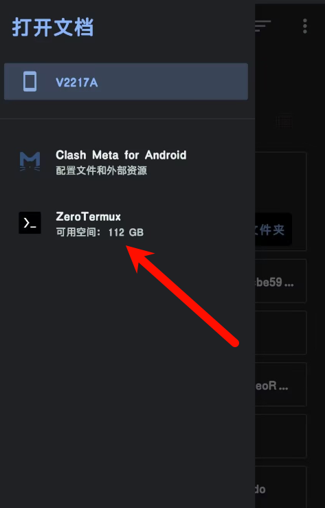The image size is (325, 508).
Task: Click the 配置文件和外部资源 subtitle
Action: (101, 170)
